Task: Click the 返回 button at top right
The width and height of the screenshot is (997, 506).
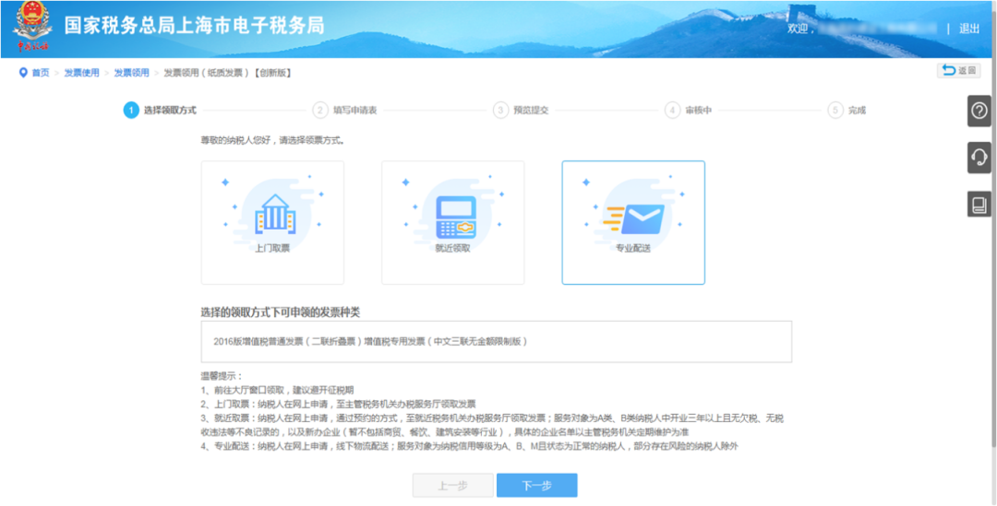Action: tap(959, 70)
